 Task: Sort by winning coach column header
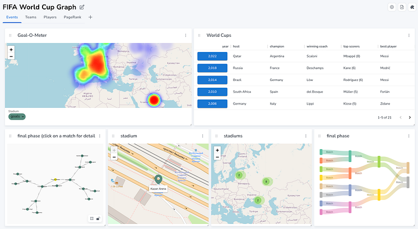click(x=317, y=46)
